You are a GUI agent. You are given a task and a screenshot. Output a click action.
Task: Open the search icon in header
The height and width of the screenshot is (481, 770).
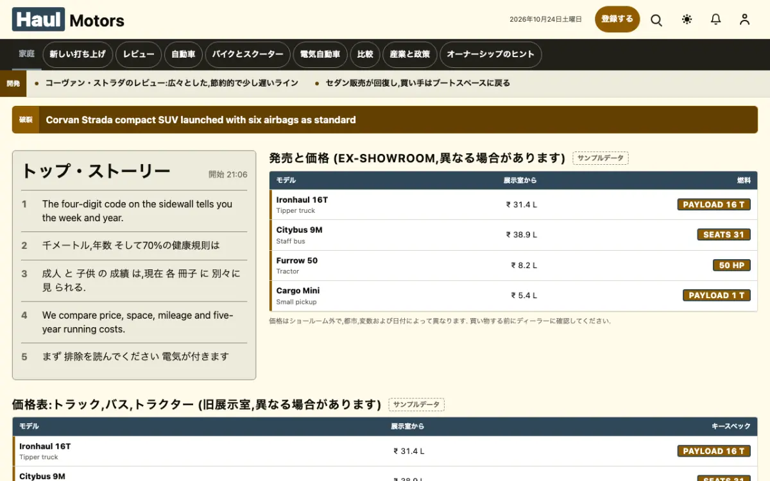click(656, 19)
